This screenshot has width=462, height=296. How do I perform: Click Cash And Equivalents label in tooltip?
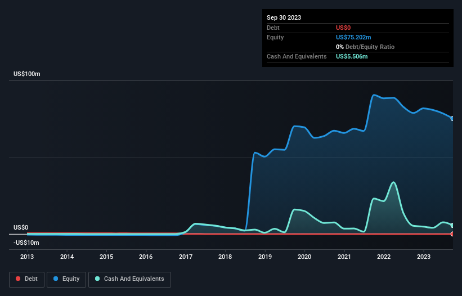point(297,56)
